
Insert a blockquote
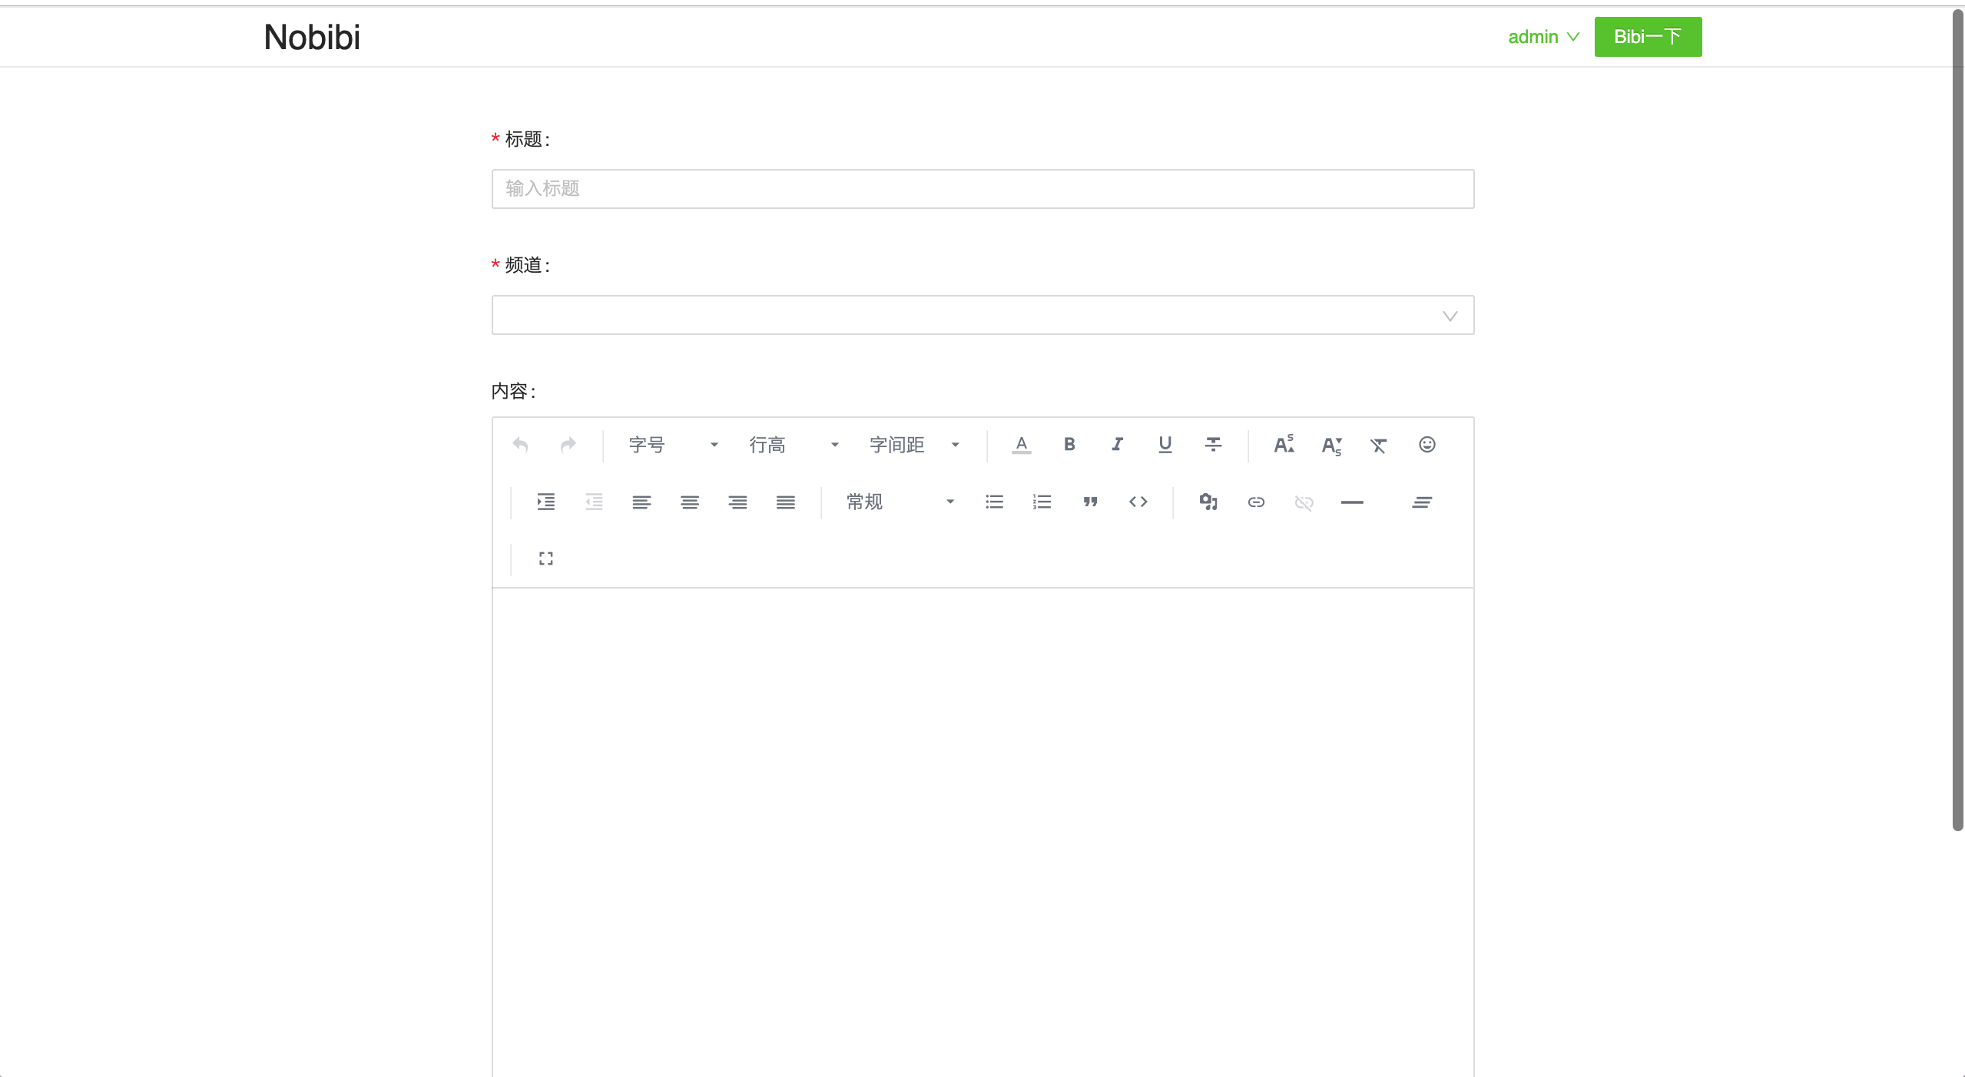coord(1090,502)
